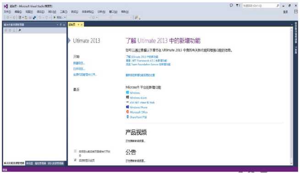300x173 pixels.
Task: Open the collapsed right-edge Toolbox tab
Action: click(x=296, y=50)
